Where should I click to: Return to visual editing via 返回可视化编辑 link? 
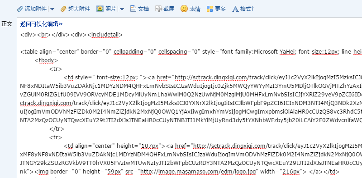(x=41, y=24)
